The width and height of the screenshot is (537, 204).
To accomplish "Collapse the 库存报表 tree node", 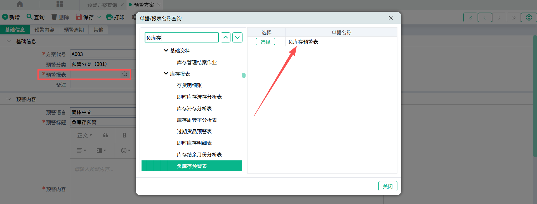I will coord(166,74).
